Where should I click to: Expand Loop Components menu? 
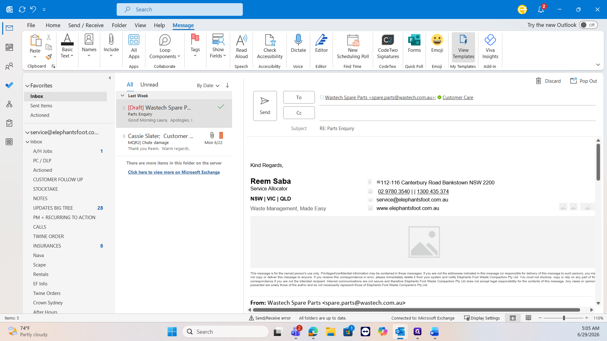(x=165, y=47)
